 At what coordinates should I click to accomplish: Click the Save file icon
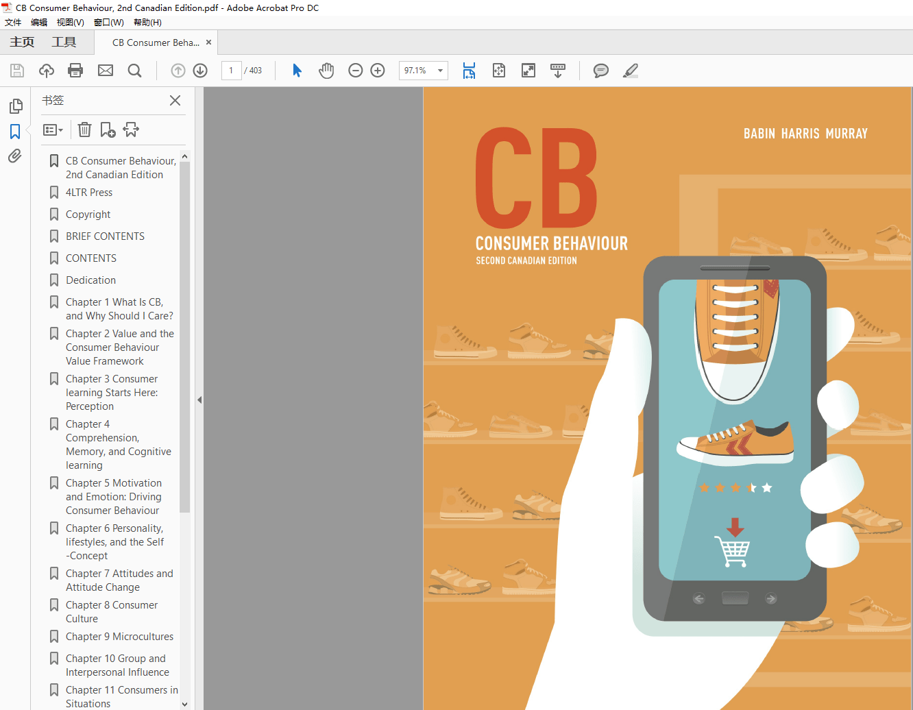tap(17, 71)
